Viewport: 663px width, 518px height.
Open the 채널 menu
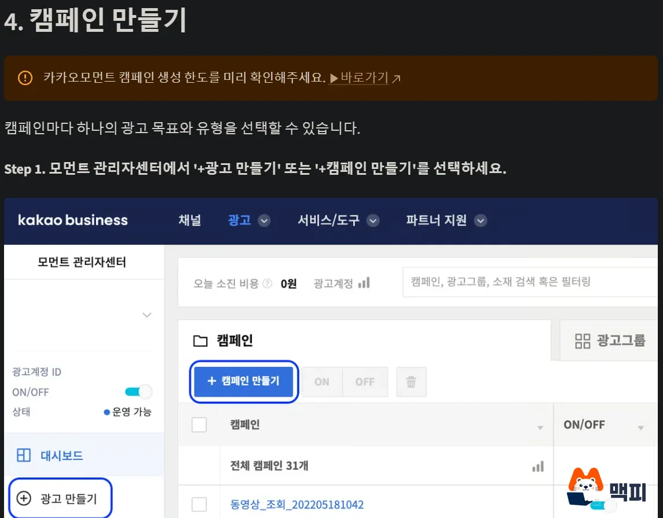(x=189, y=220)
